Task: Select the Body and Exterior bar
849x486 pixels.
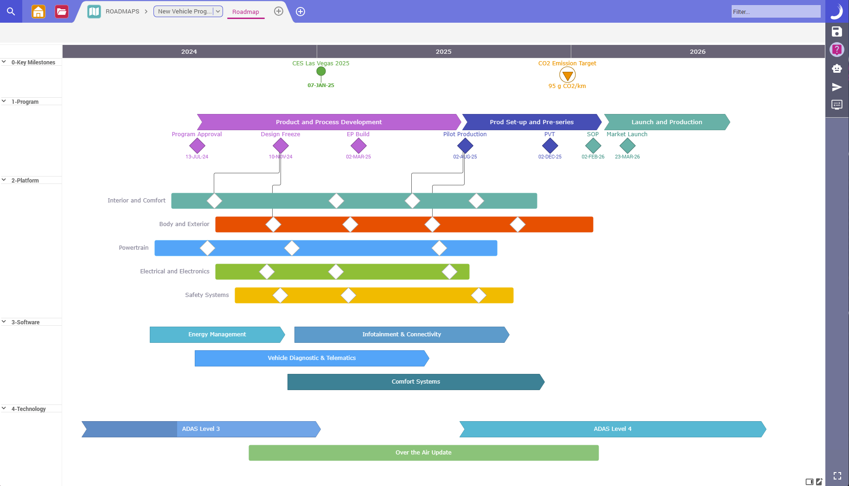Action: (404, 225)
